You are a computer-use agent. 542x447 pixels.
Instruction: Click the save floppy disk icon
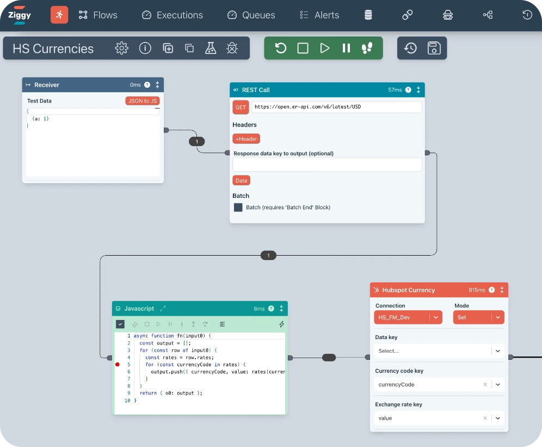click(x=434, y=48)
